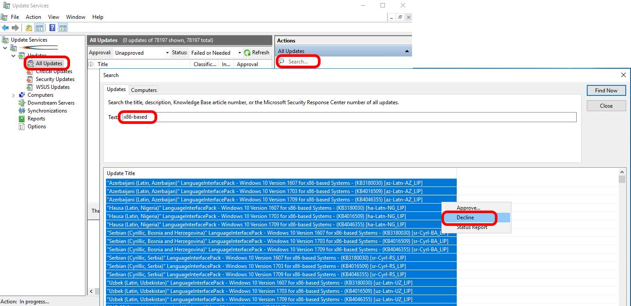The width and height of the screenshot is (631, 306).
Task: Choose Decline from the context menu
Action: [465, 218]
